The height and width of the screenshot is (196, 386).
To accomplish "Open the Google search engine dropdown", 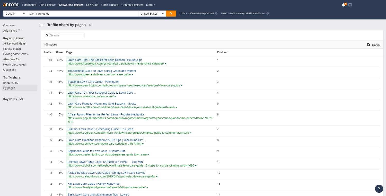I will [x=15, y=14].
